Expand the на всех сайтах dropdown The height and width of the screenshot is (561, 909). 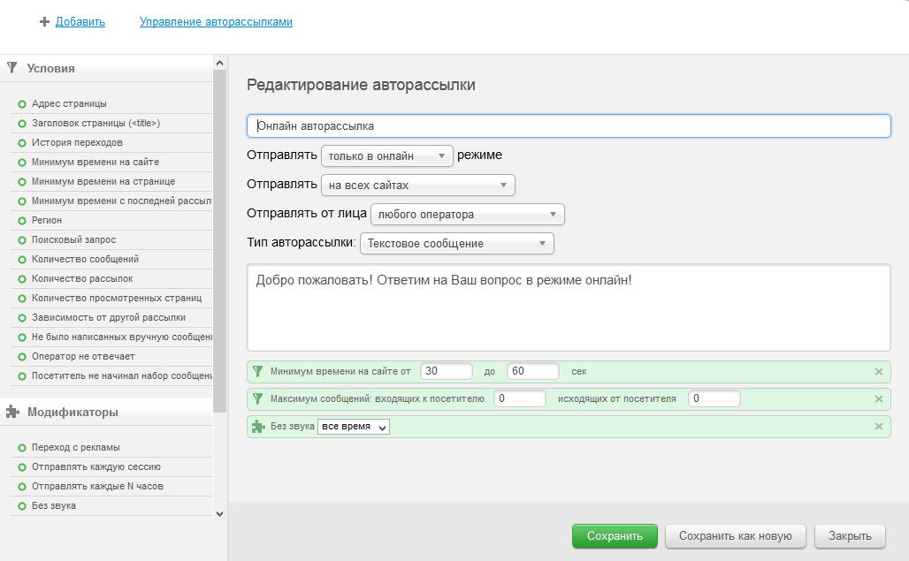tap(417, 186)
